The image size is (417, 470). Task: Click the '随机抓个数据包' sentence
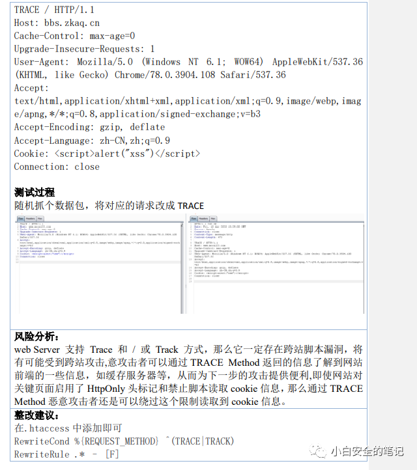(x=109, y=206)
